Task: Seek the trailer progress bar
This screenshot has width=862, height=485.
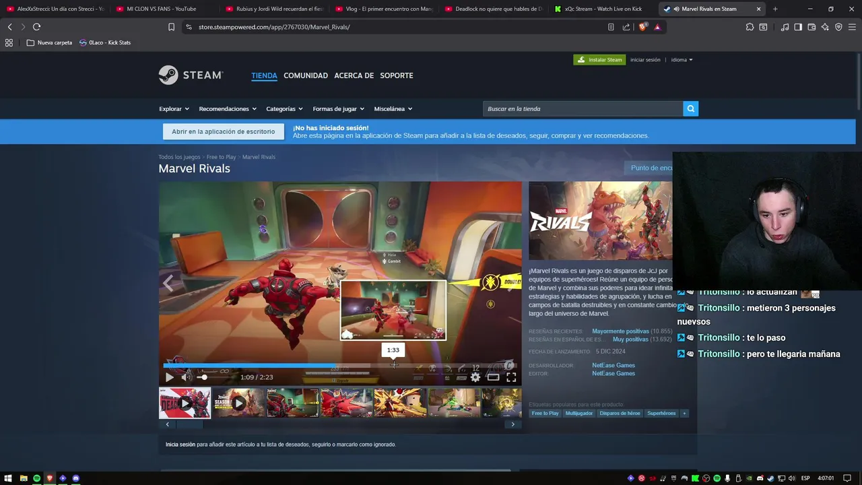Action: (x=340, y=366)
